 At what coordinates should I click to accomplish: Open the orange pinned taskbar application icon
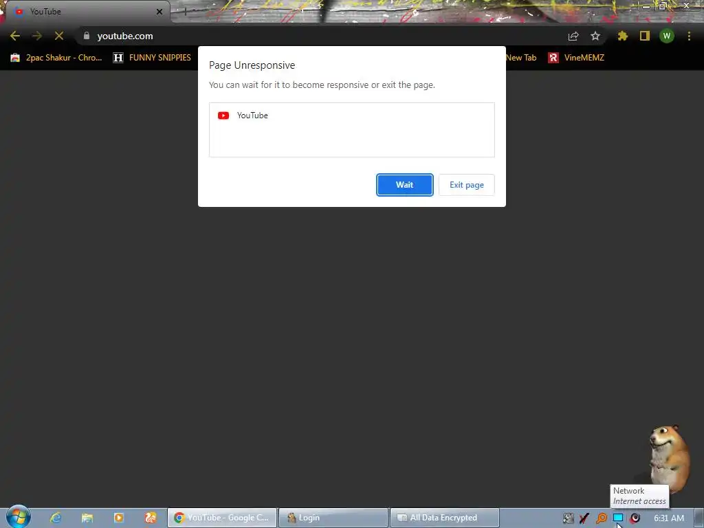[151, 518]
